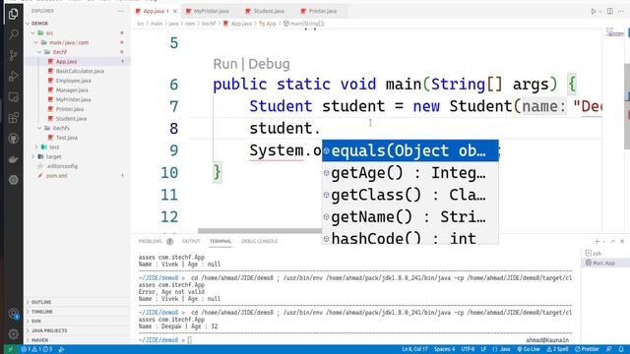Collapse the itechf folder
The image size is (630, 354).
39,52
